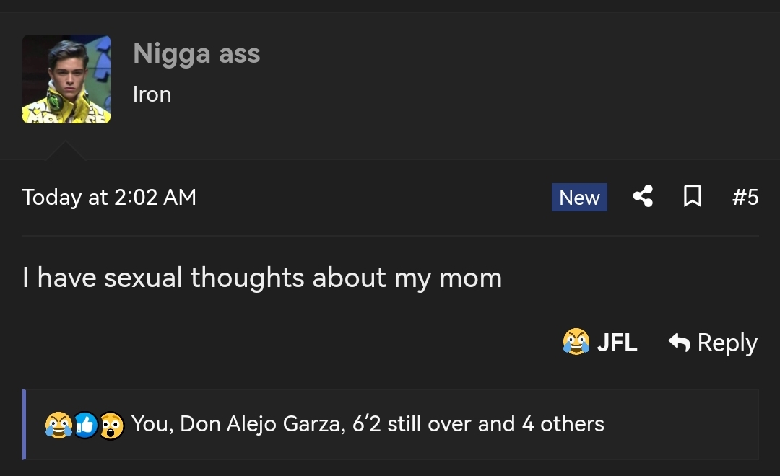Open the poster's username profile link

click(x=196, y=53)
